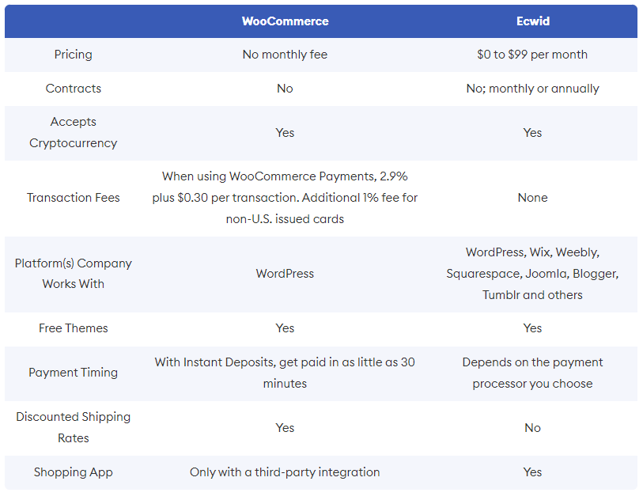The image size is (643, 500).
Task: Click the 'Instant Deposits' payment timing text
Action: pyautogui.click(x=285, y=373)
